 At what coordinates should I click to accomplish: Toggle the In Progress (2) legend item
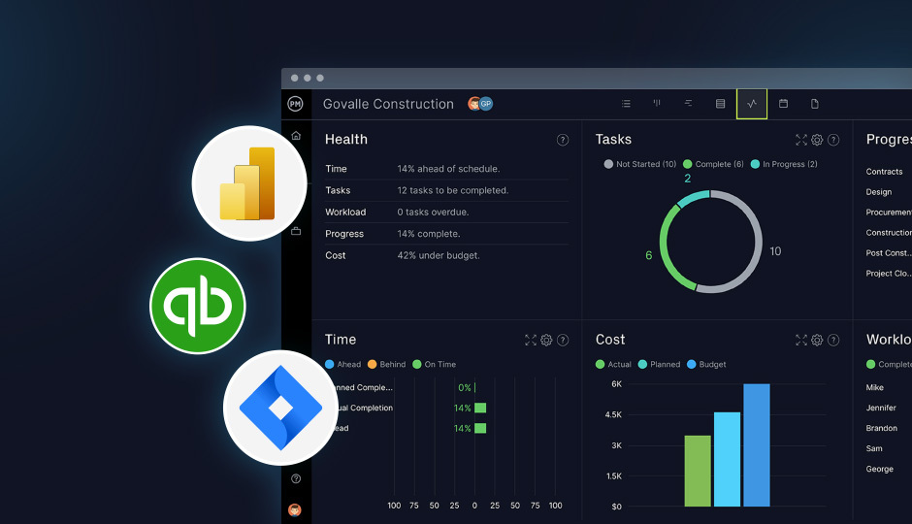pos(784,164)
